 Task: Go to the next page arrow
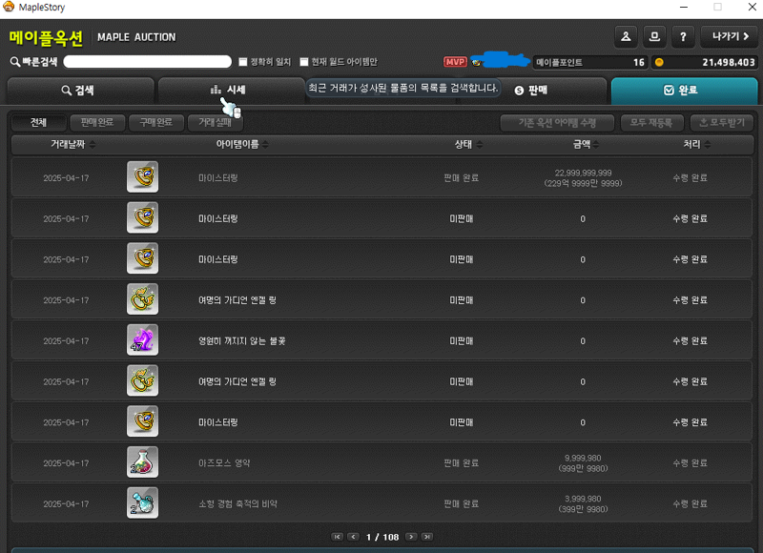[x=411, y=537]
